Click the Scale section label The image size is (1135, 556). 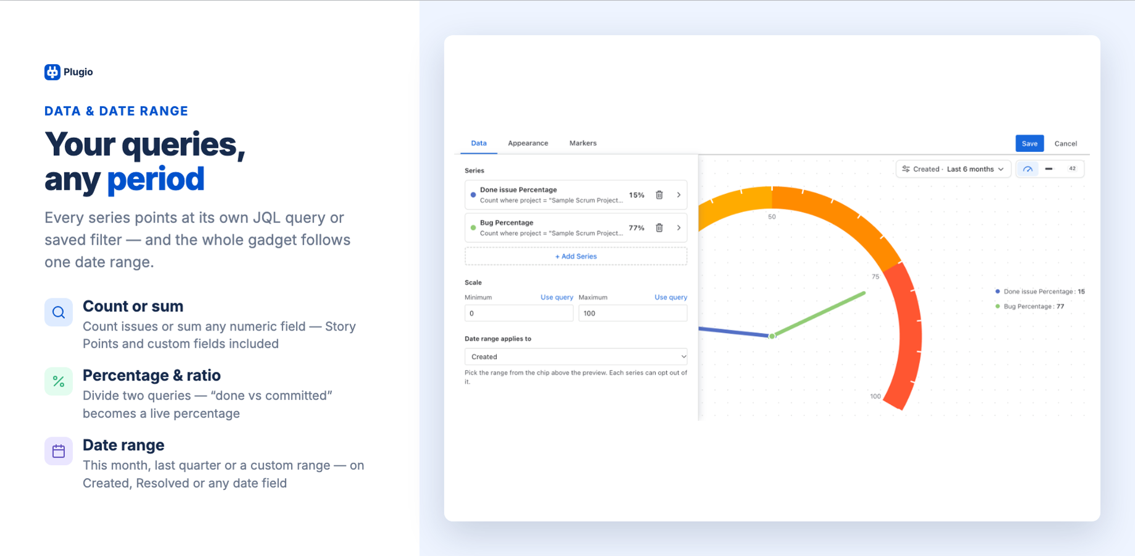[x=473, y=282]
